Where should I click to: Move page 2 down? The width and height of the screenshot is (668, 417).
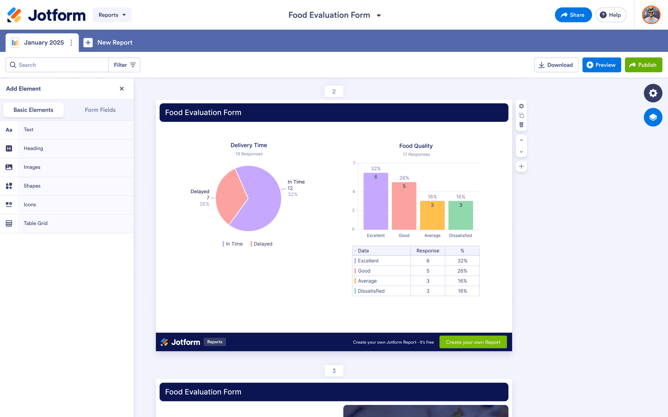click(x=521, y=152)
